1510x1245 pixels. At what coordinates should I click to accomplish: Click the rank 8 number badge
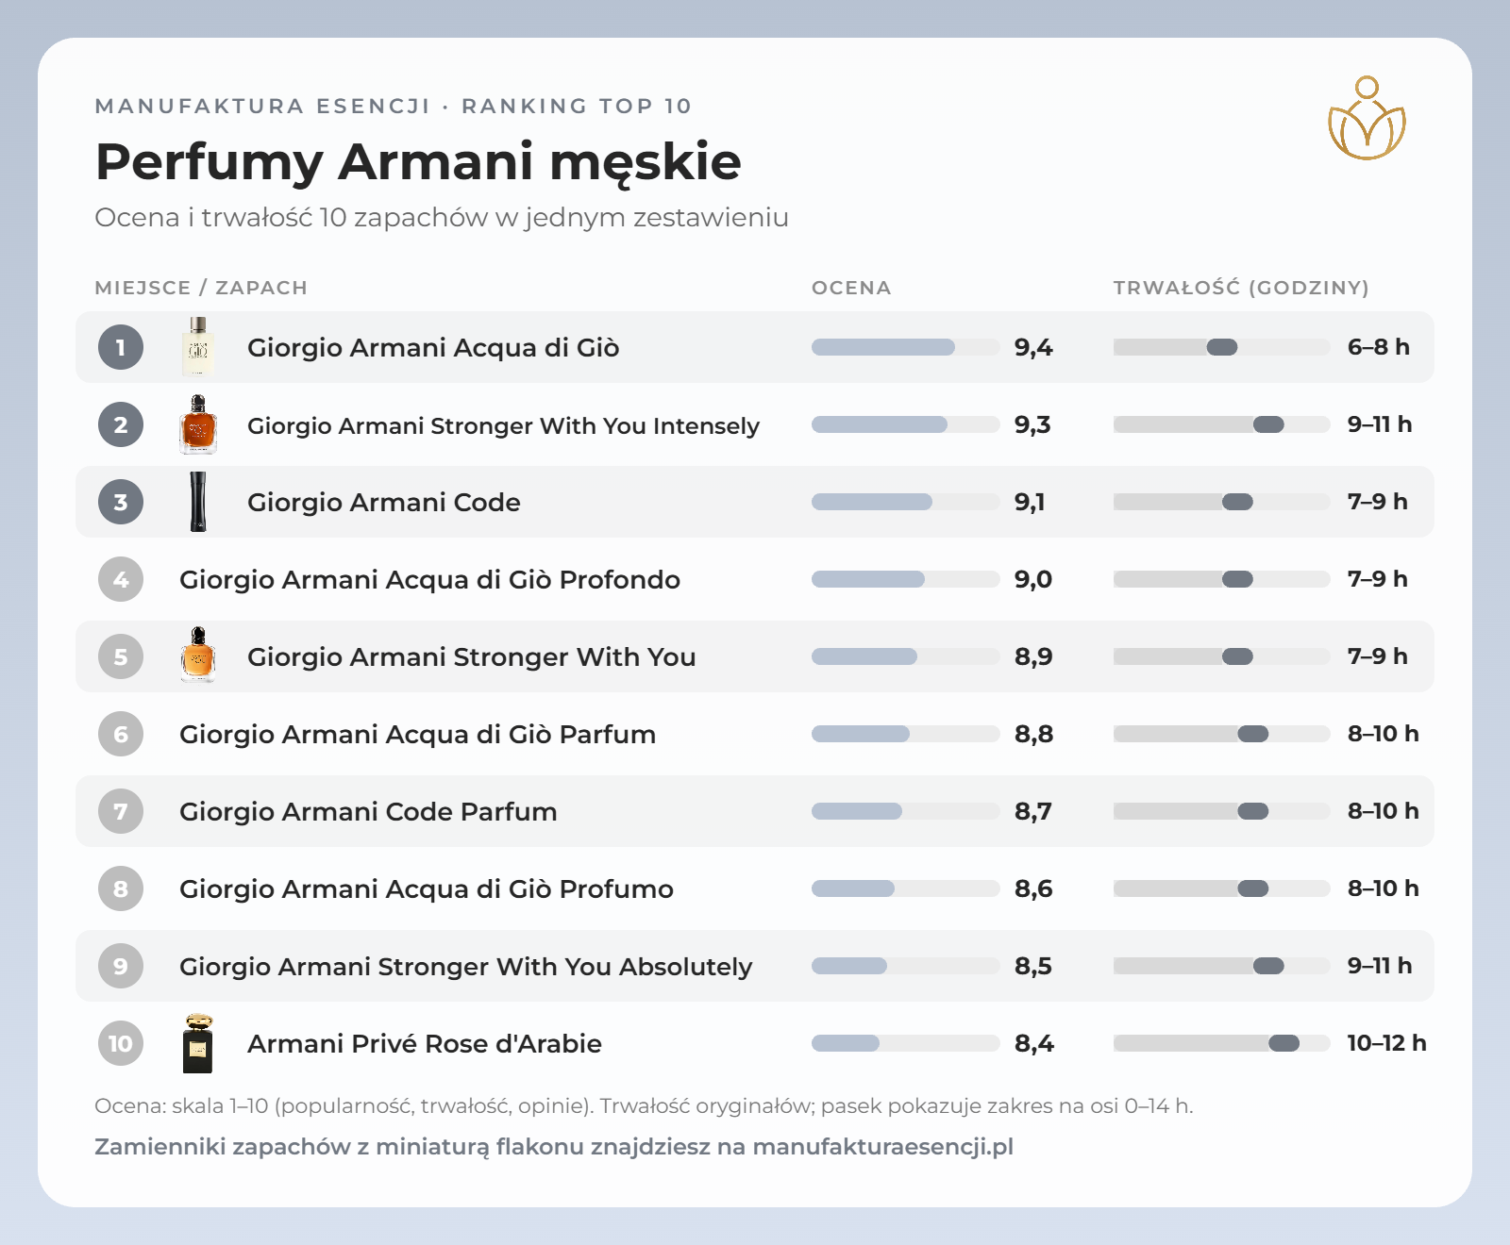coord(121,888)
